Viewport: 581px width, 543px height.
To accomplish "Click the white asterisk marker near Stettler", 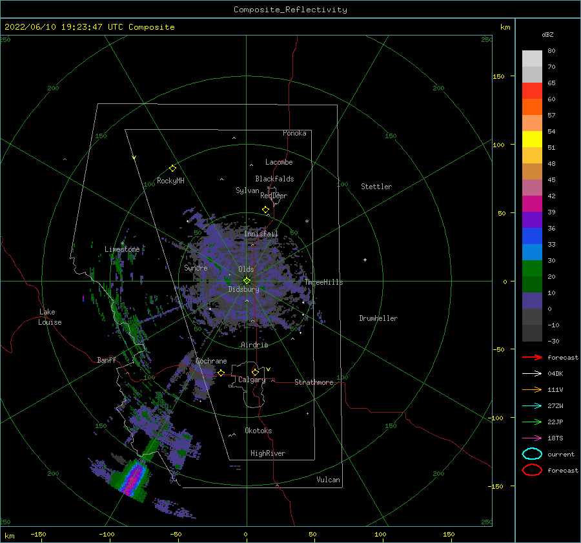I will (307, 221).
